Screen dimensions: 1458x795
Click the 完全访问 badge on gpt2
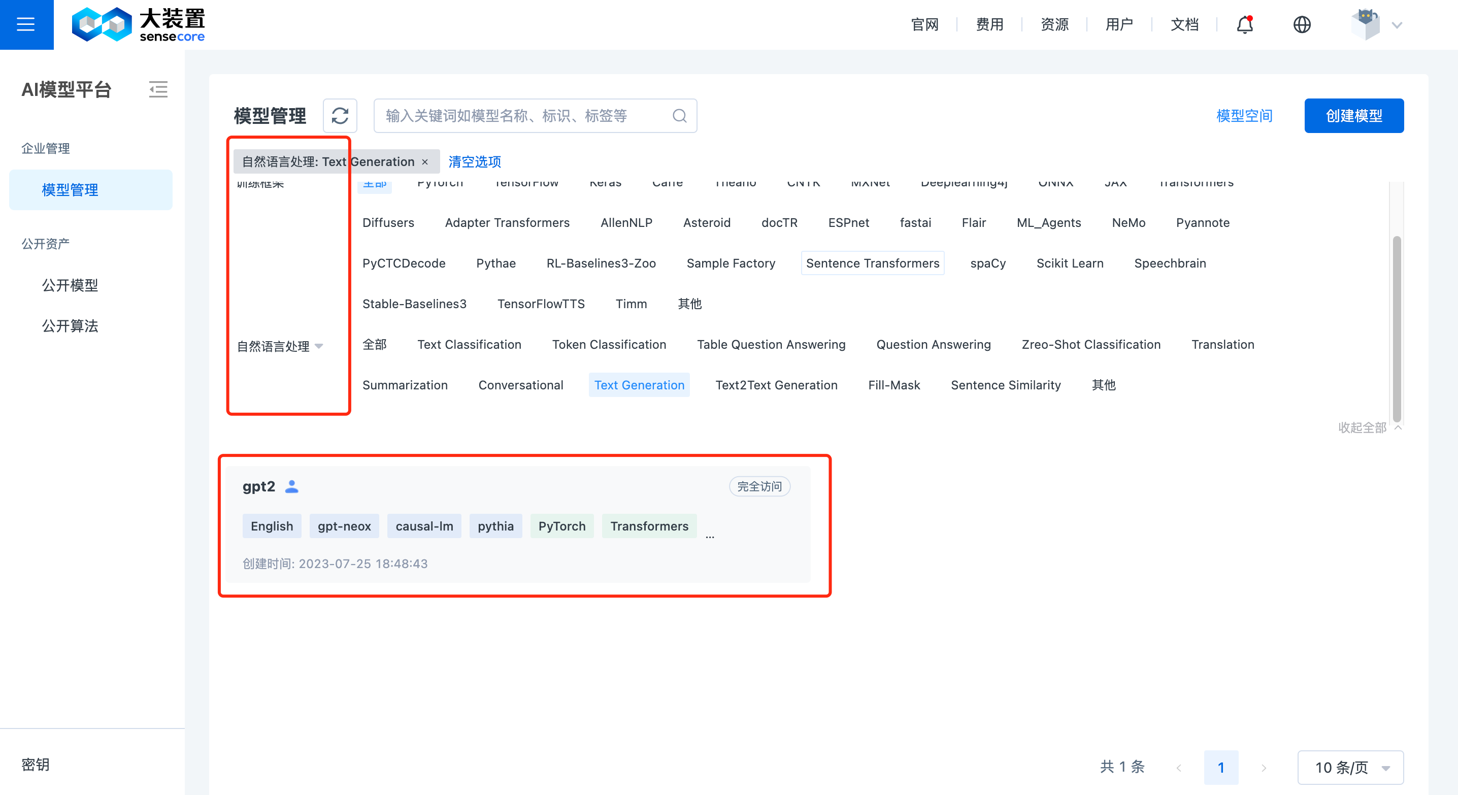click(759, 487)
